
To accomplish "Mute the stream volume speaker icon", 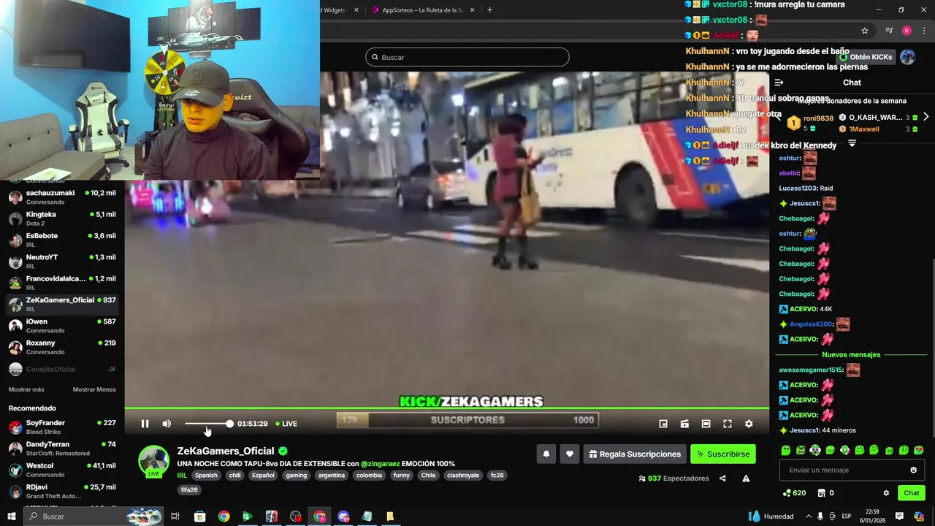I will 167,424.
